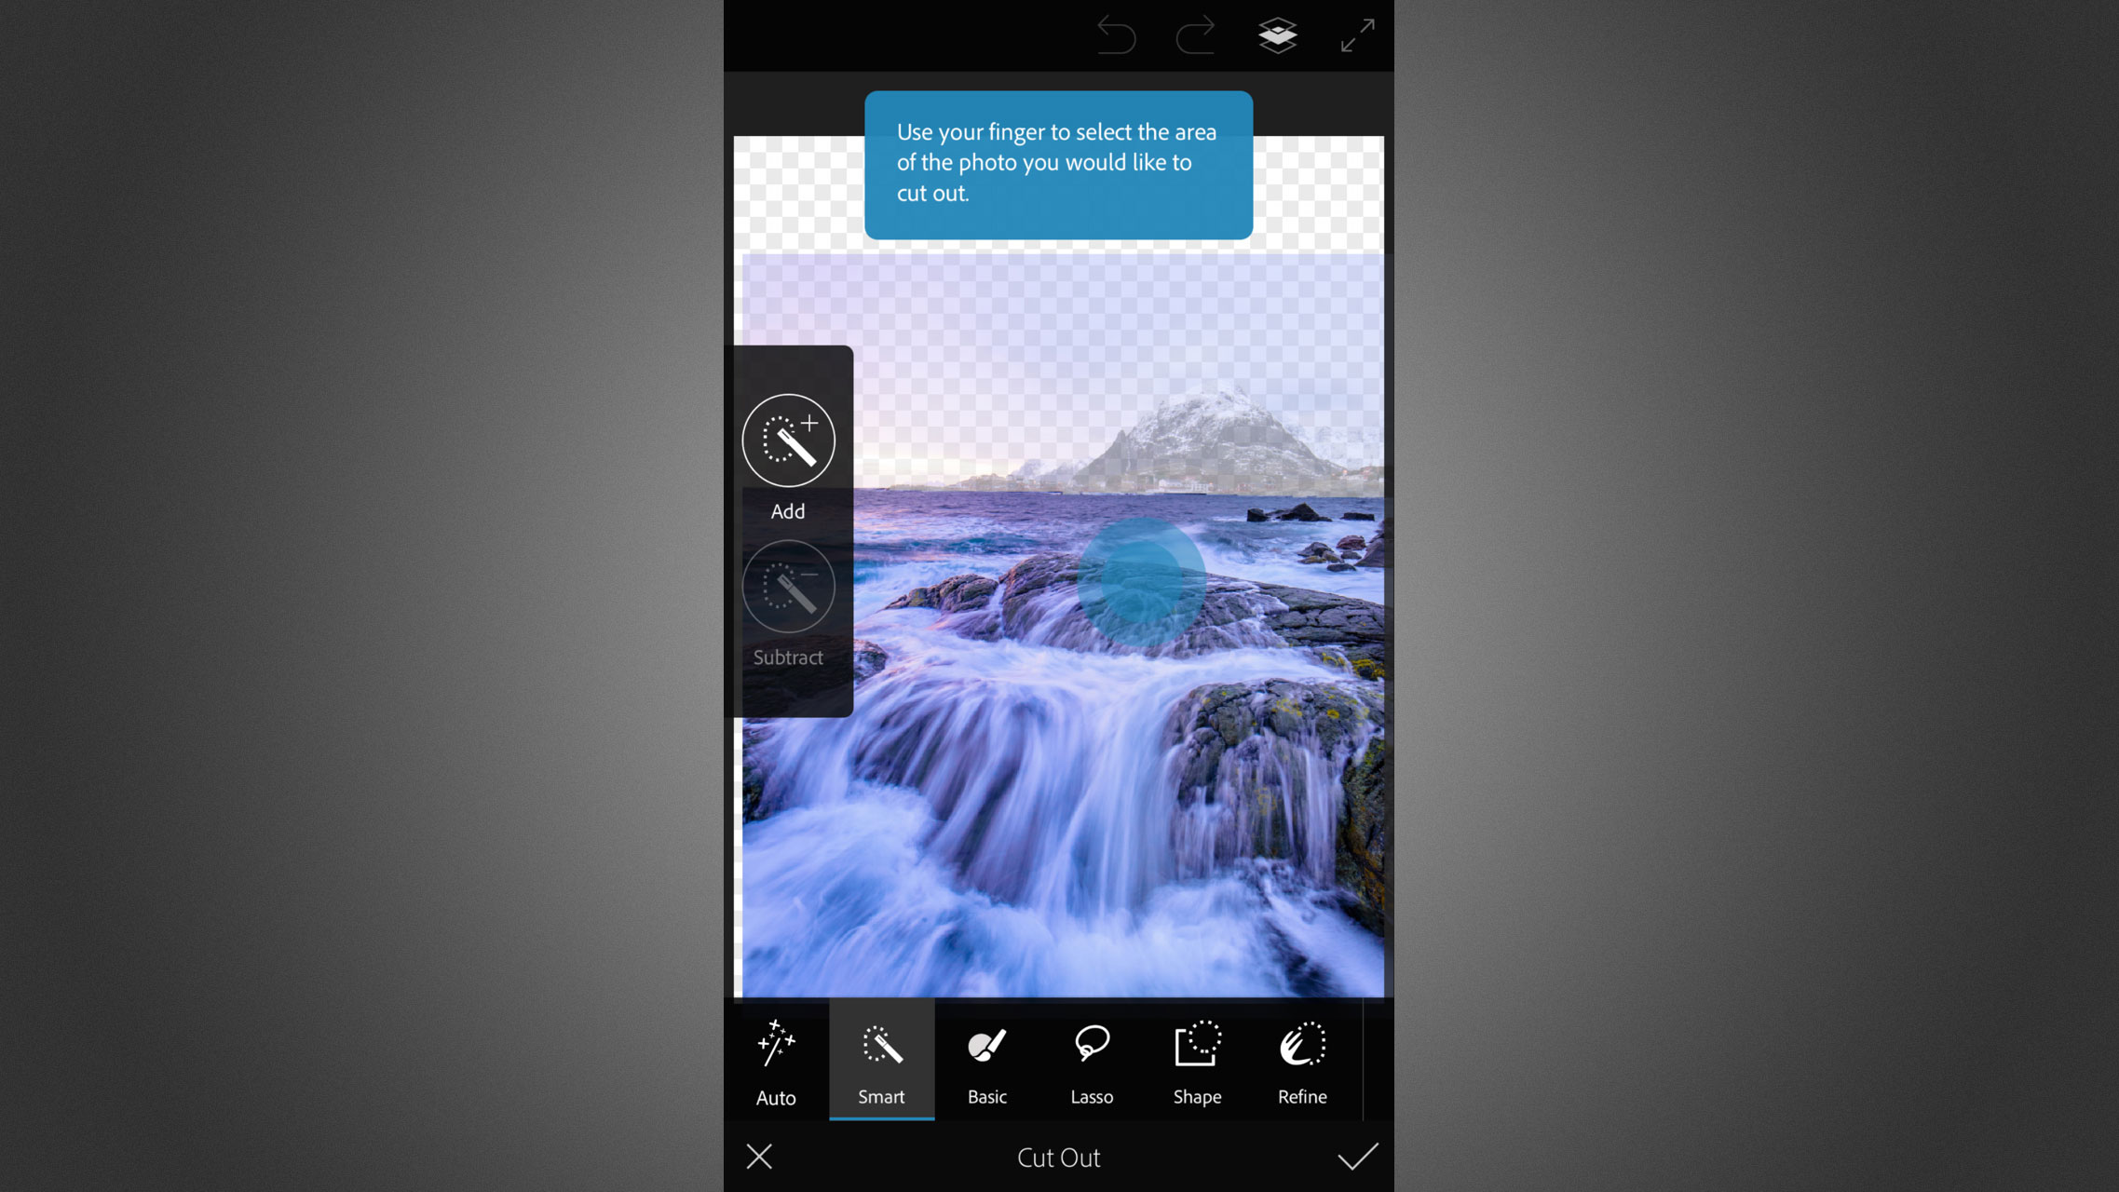
Task: Tap the Cut Out confirm button
Action: 1356,1157
